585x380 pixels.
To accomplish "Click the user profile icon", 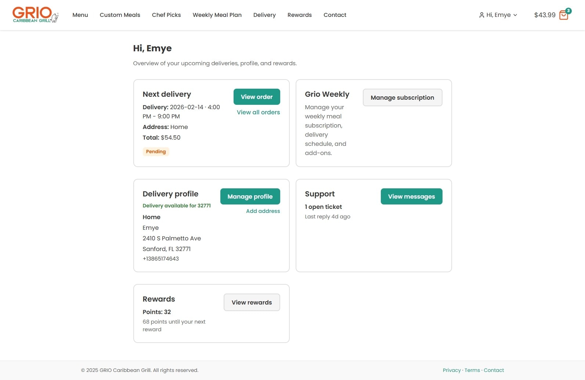I will coord(481,15).
